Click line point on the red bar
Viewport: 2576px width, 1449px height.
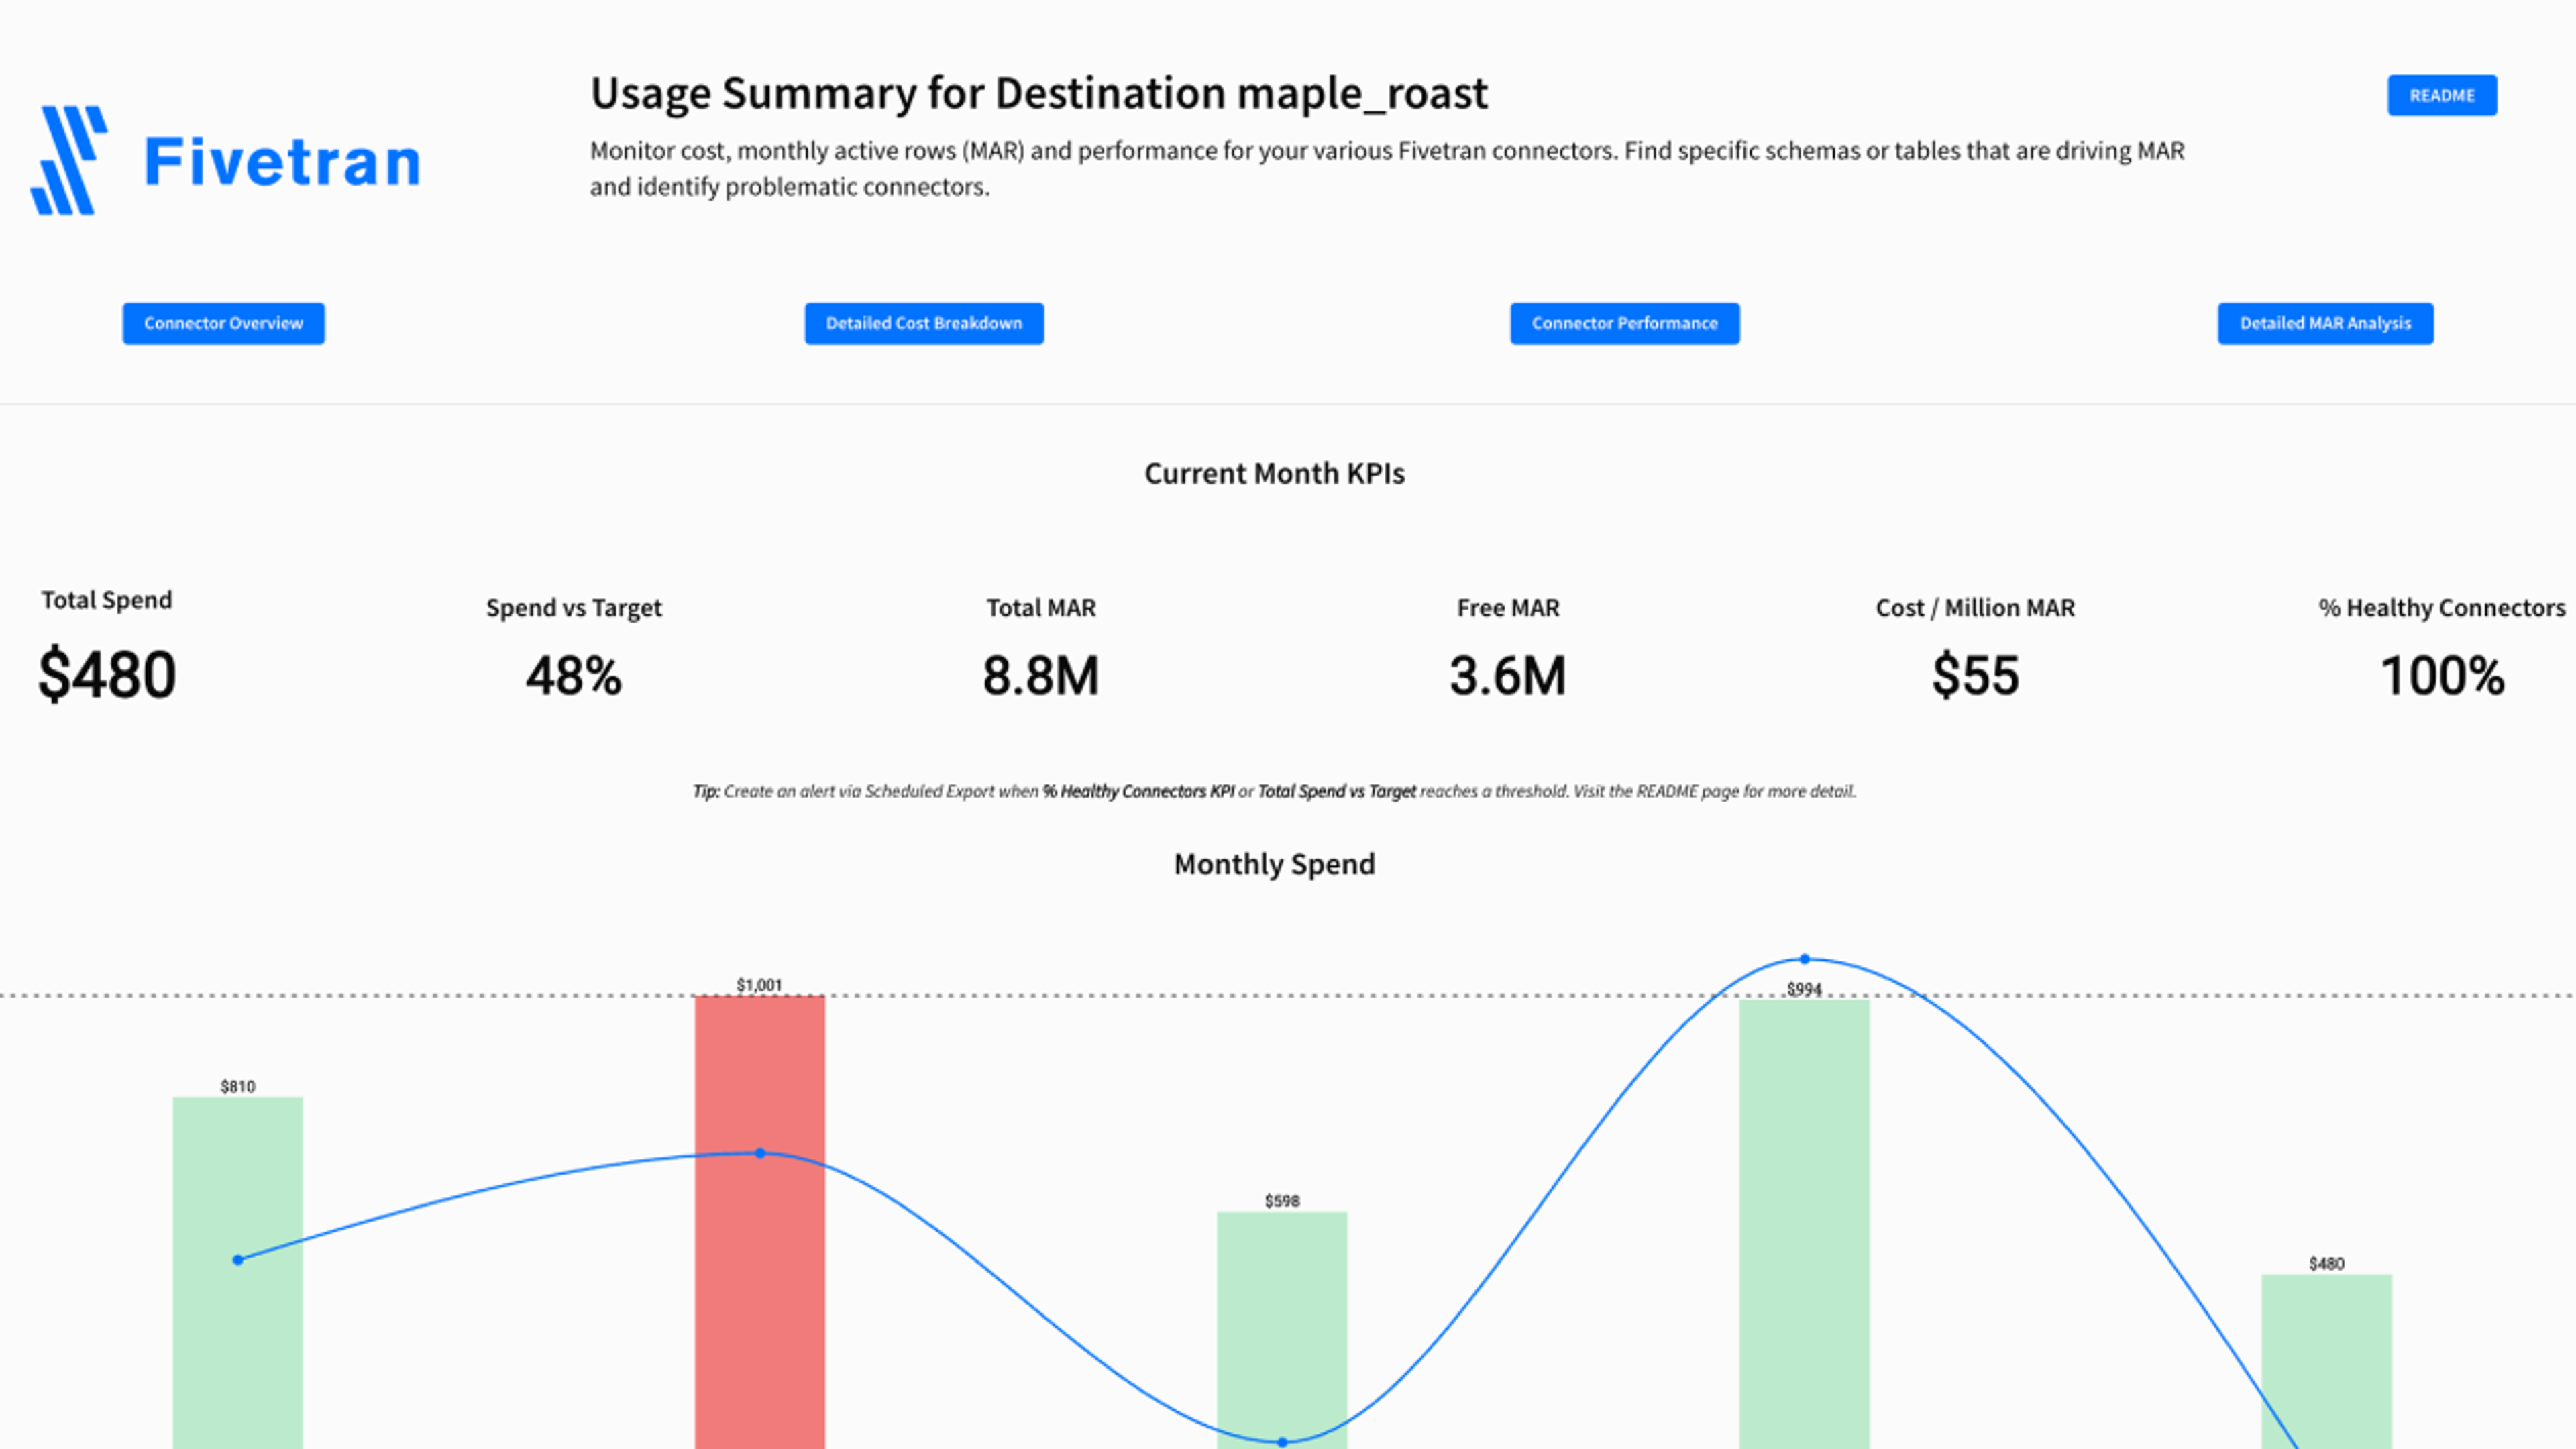coord(760,1153)
